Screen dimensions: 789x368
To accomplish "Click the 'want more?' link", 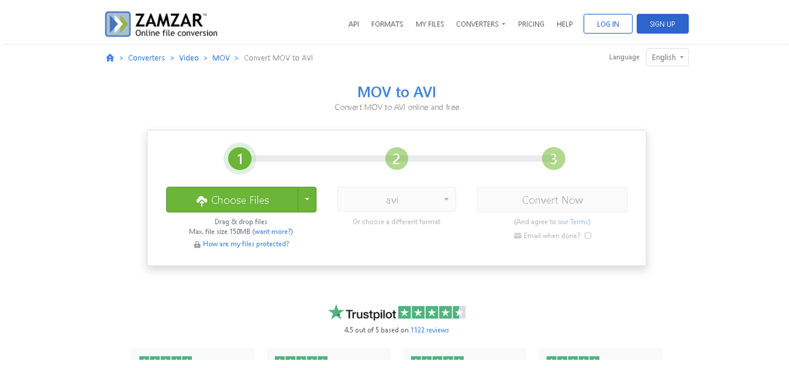I will click(x=272, y=231).
